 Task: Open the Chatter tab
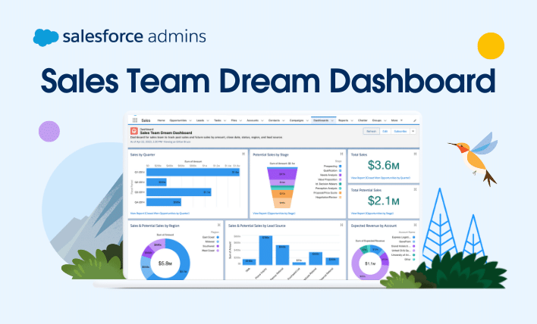[363, 120]
